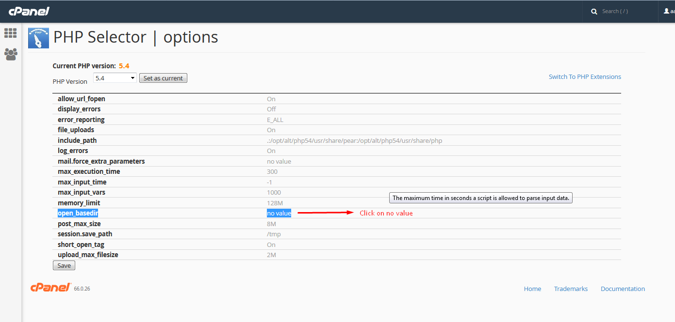This screenshot has width=675, height=322.
Task: Click Set as current button
Action: [x=163, y=78]
